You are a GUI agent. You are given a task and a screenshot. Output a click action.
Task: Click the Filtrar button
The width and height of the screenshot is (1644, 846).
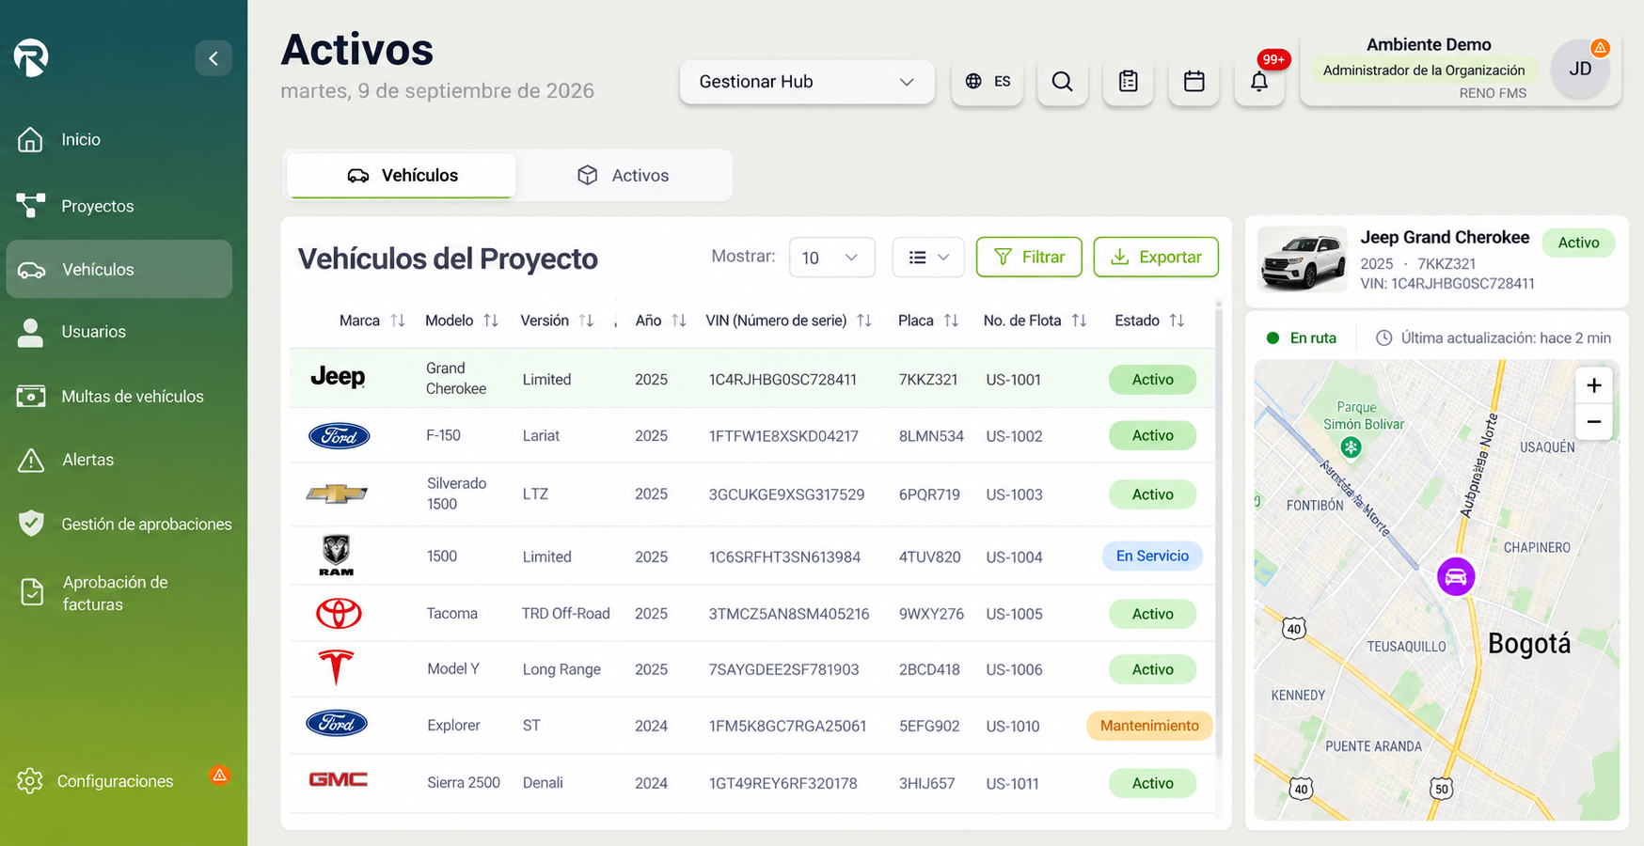[x=1029, y=258]
